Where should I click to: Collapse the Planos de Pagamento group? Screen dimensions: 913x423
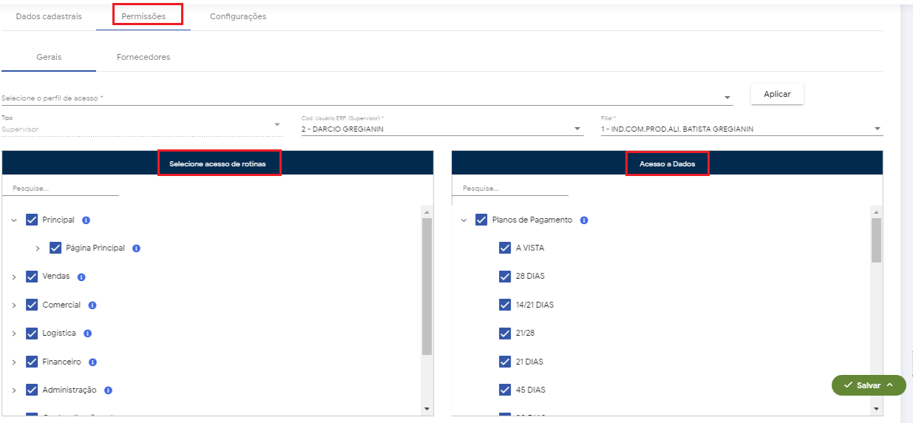coord(464,220)
